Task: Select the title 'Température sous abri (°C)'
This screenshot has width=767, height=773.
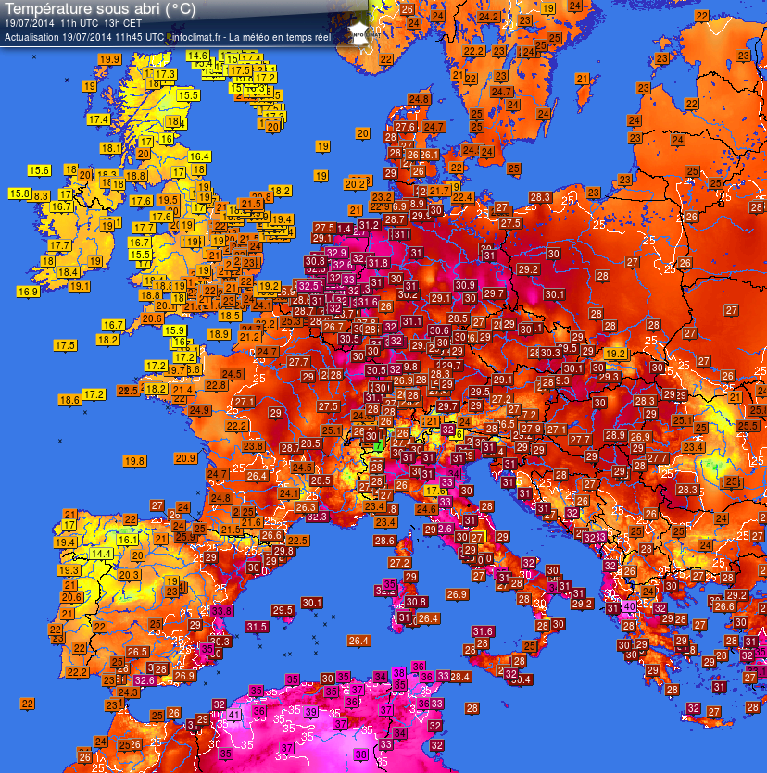Action: [100, 8]
